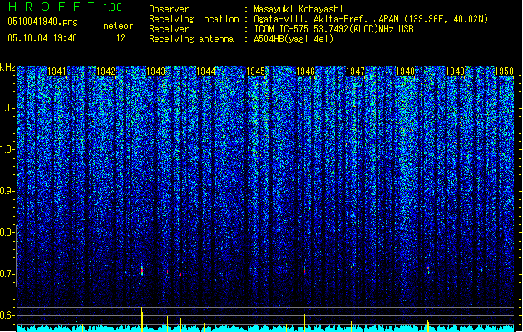Click the 1941 time marker
The height and width of the screenshot is (332, 523).
pyautogui.click(x=57, y=71)
